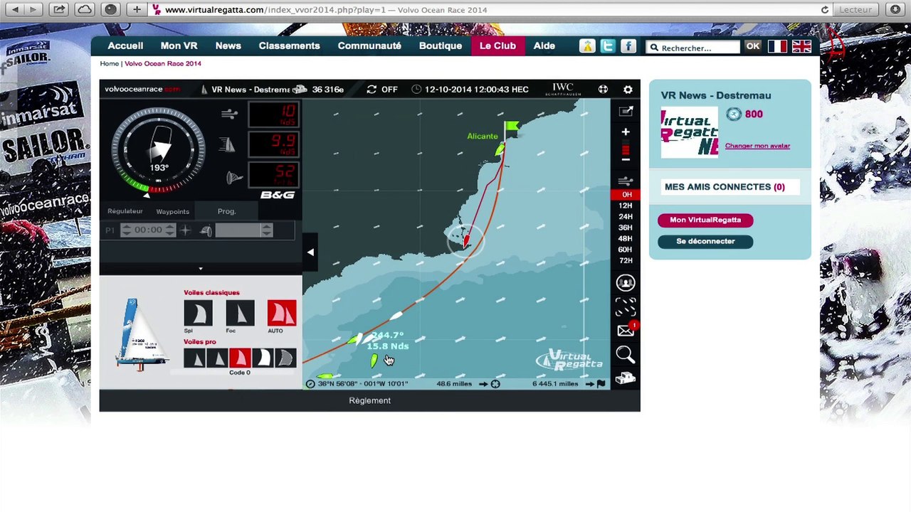The width and height of the screenshot is (911, 512).
Task: Click the VR News avatar thumbnail
Action: click(x=690, y=132)
